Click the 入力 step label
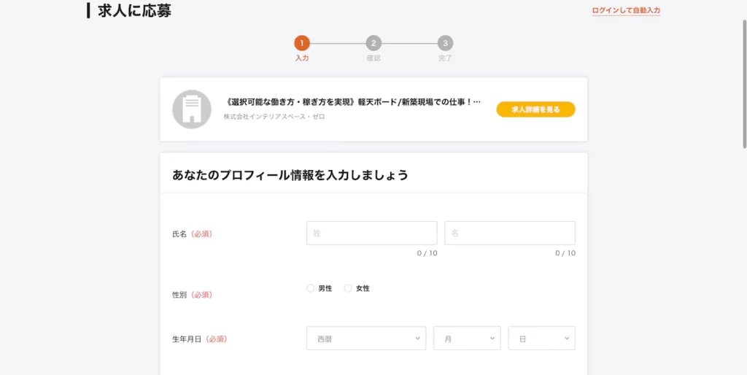The width and height of the screenshot is (747, 375). pos(302,58)
